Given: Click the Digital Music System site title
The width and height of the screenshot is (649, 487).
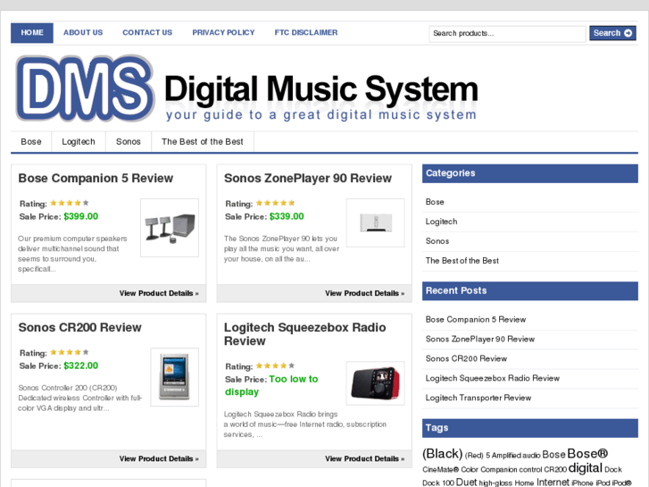Looking at the screenshot, I should click(x=321, y=88).
